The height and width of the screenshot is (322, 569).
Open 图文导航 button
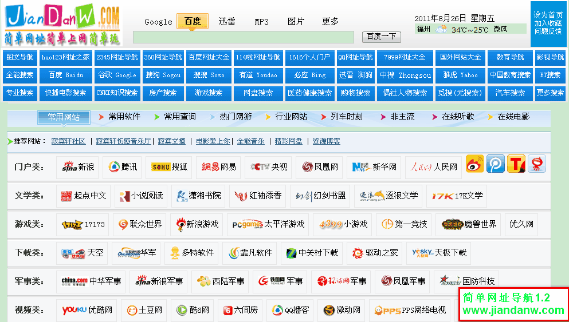pos(20,58)
